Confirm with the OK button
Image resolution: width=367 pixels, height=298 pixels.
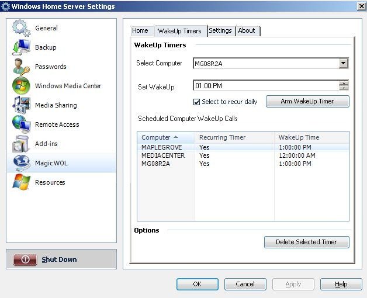pyautogui.click(x=198, y=284)
